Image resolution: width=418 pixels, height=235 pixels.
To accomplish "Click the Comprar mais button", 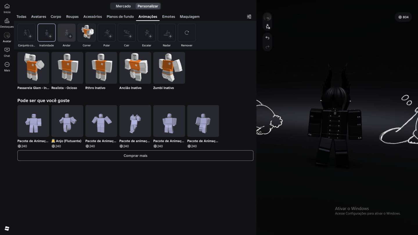I will (x=135, y=156).
